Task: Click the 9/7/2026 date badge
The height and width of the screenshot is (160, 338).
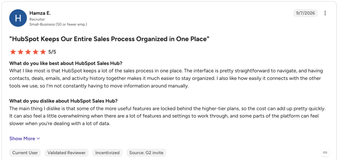Action: (x=305, y=13)
